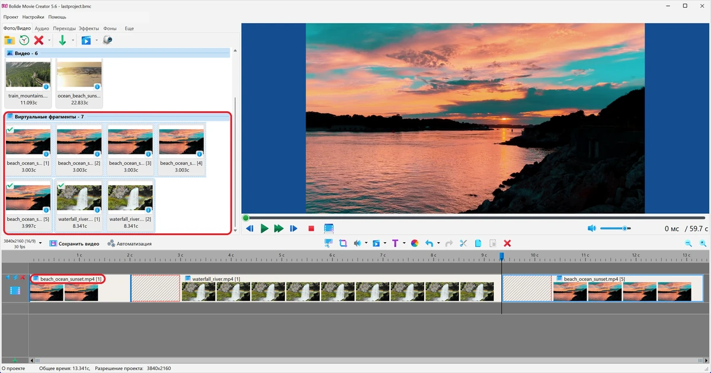The height and width of the screenshot is (373, 711).
Task: Open the webcam capture icon
Action: click(107, 40)
